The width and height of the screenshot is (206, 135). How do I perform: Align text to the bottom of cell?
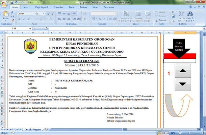[x=69, y=13]
